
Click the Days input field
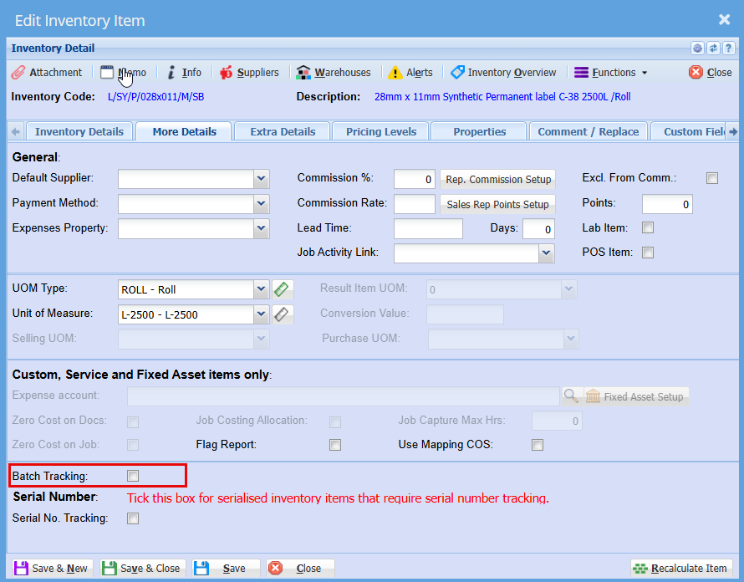[538, 229]
